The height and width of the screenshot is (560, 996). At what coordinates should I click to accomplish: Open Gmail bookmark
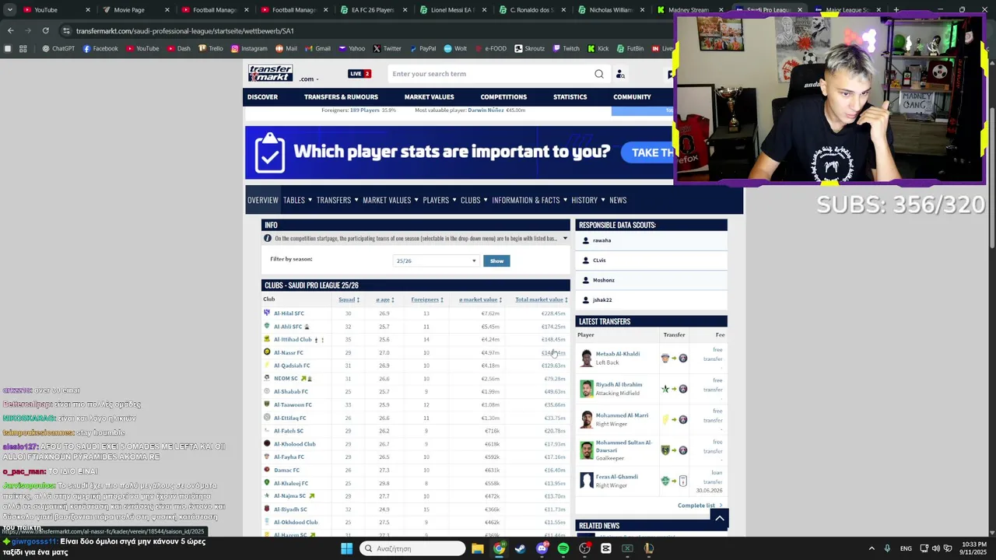317,48
